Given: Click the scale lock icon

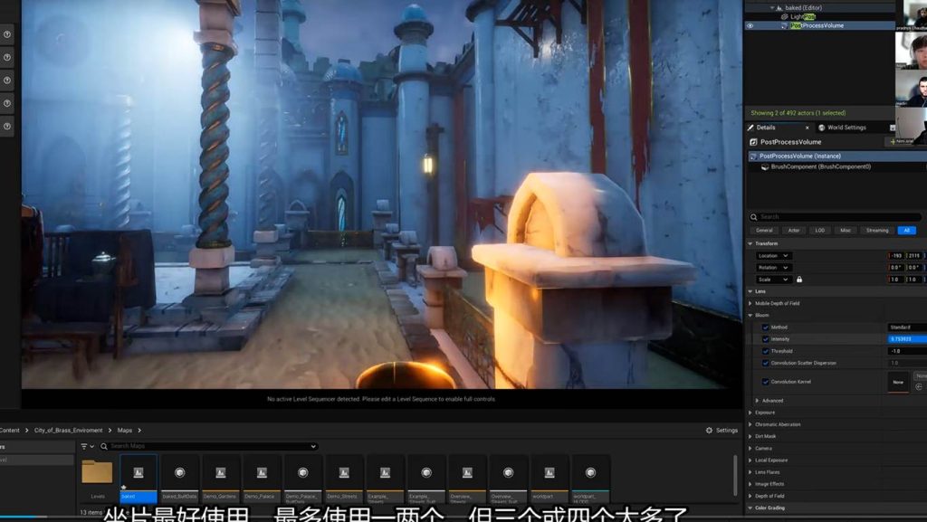Looking at the screenshot, I should coord(798,280).
